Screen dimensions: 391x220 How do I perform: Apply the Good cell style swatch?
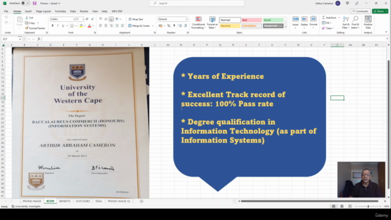[x=273, y=20]
